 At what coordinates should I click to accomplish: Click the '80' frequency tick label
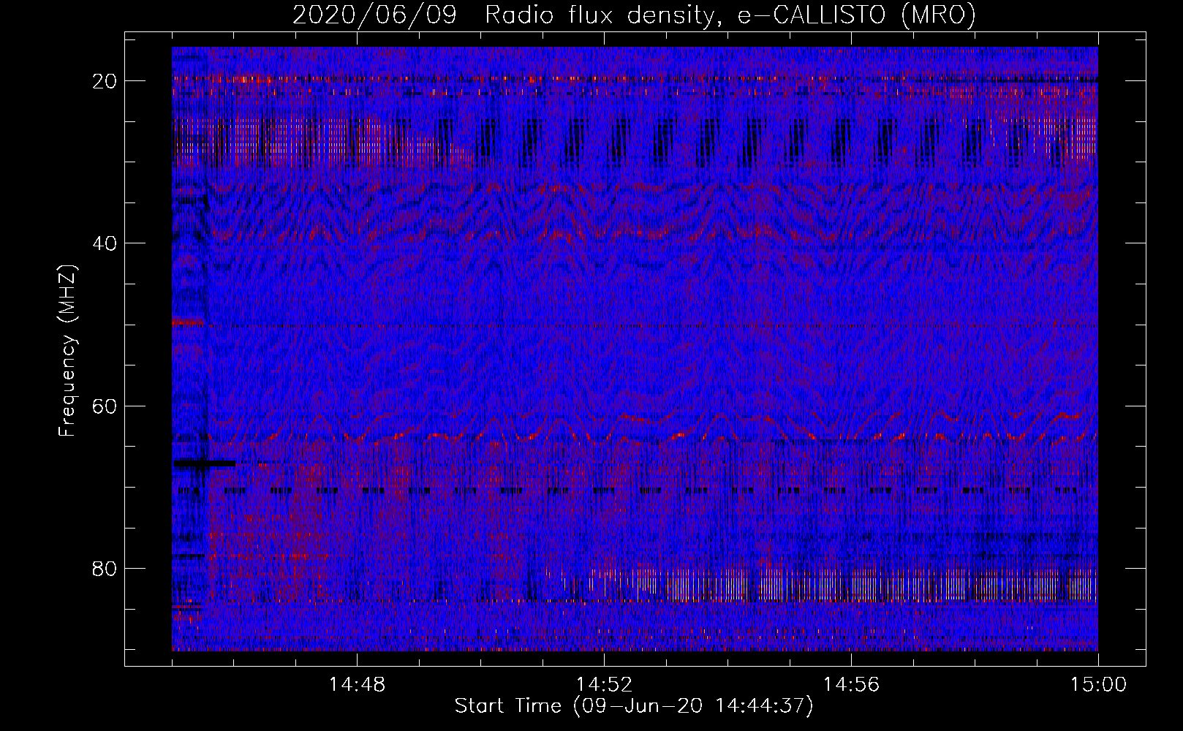tap(105, 569)
